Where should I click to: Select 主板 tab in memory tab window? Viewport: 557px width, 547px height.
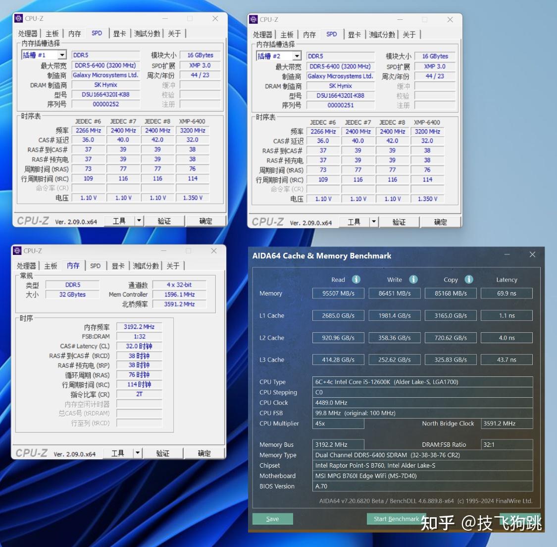coord(51,266)
